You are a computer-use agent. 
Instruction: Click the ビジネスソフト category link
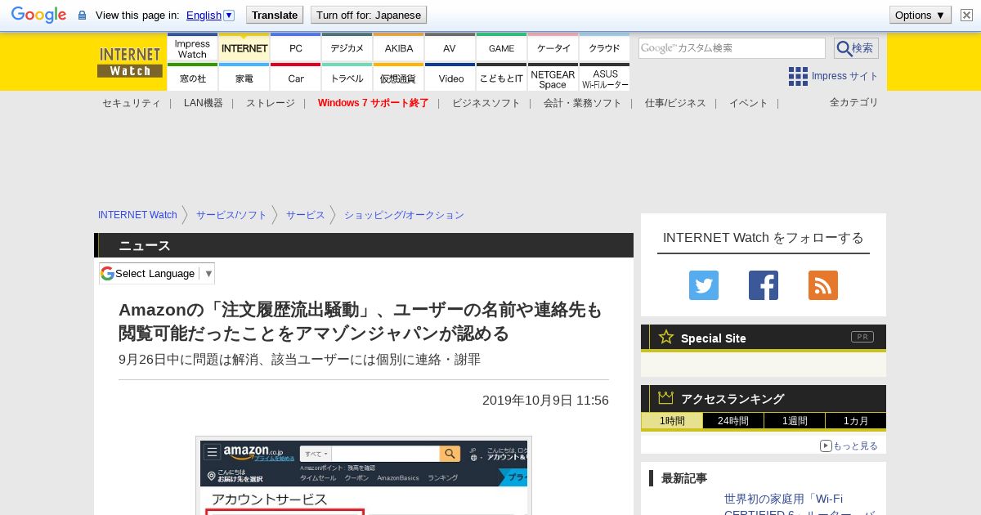pyautogui.click(x=486, y=103)
